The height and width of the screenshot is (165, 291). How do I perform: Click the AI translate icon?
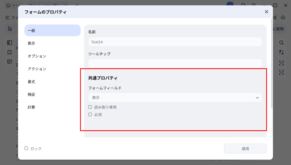281,52
